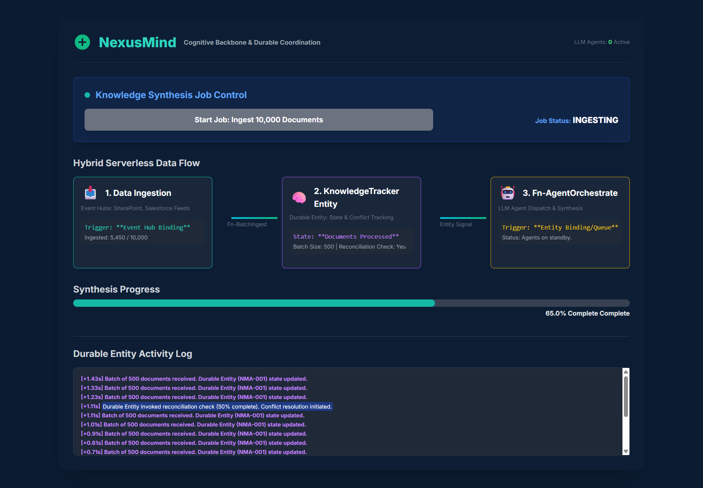
Task: Click the LLM Agents active count
Action: (x=610, y=42)
